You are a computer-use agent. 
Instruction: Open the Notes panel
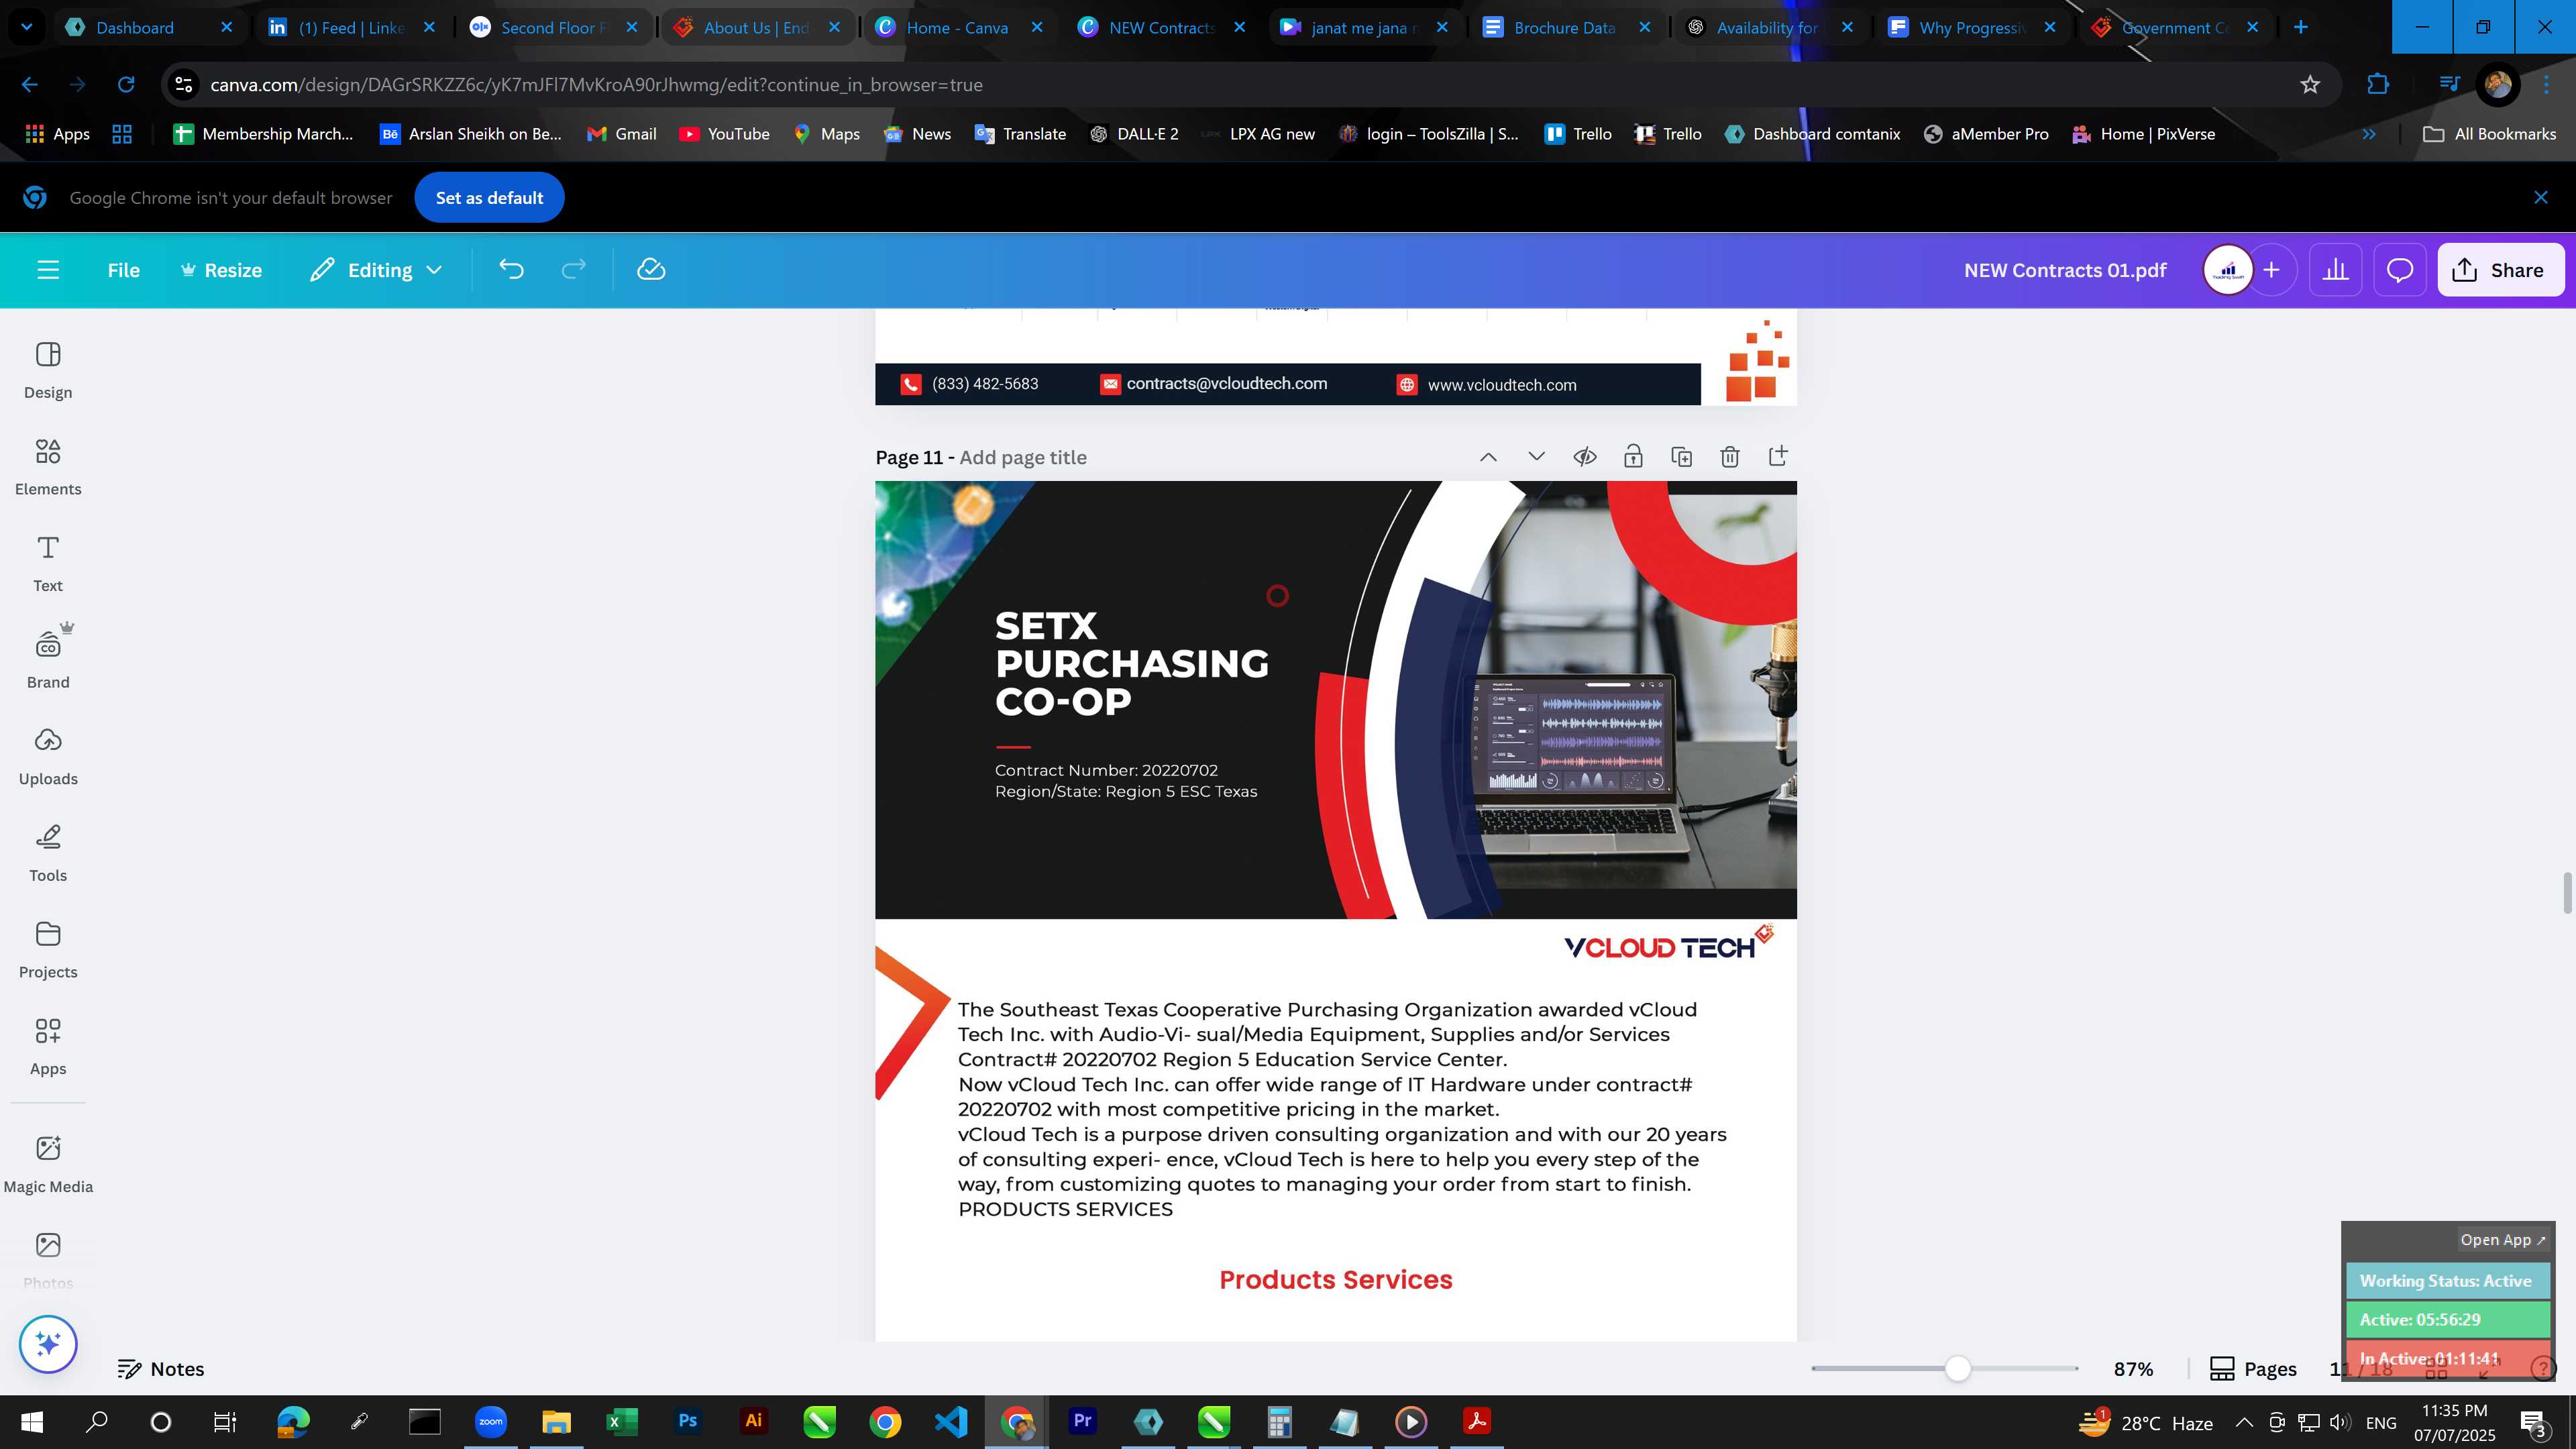point(161,1369)
